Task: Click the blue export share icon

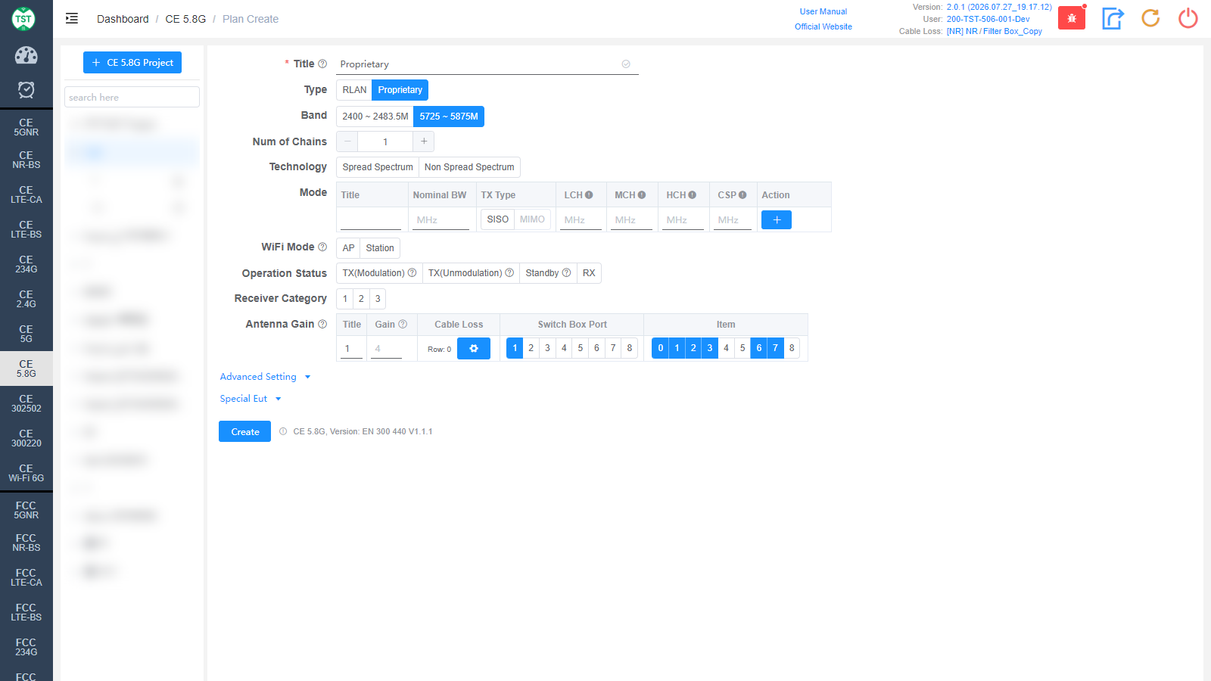Action: [1113, 18]
